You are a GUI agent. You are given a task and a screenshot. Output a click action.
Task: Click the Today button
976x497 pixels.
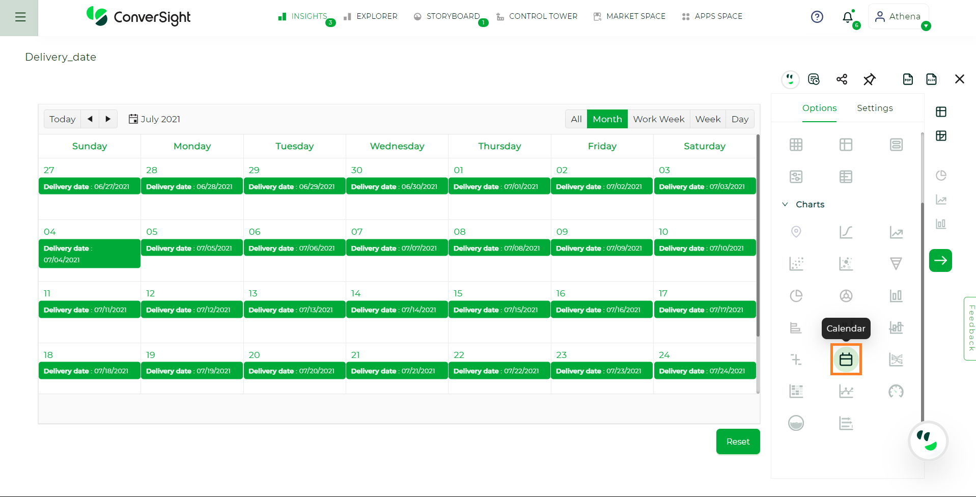(x=62, y=119)
